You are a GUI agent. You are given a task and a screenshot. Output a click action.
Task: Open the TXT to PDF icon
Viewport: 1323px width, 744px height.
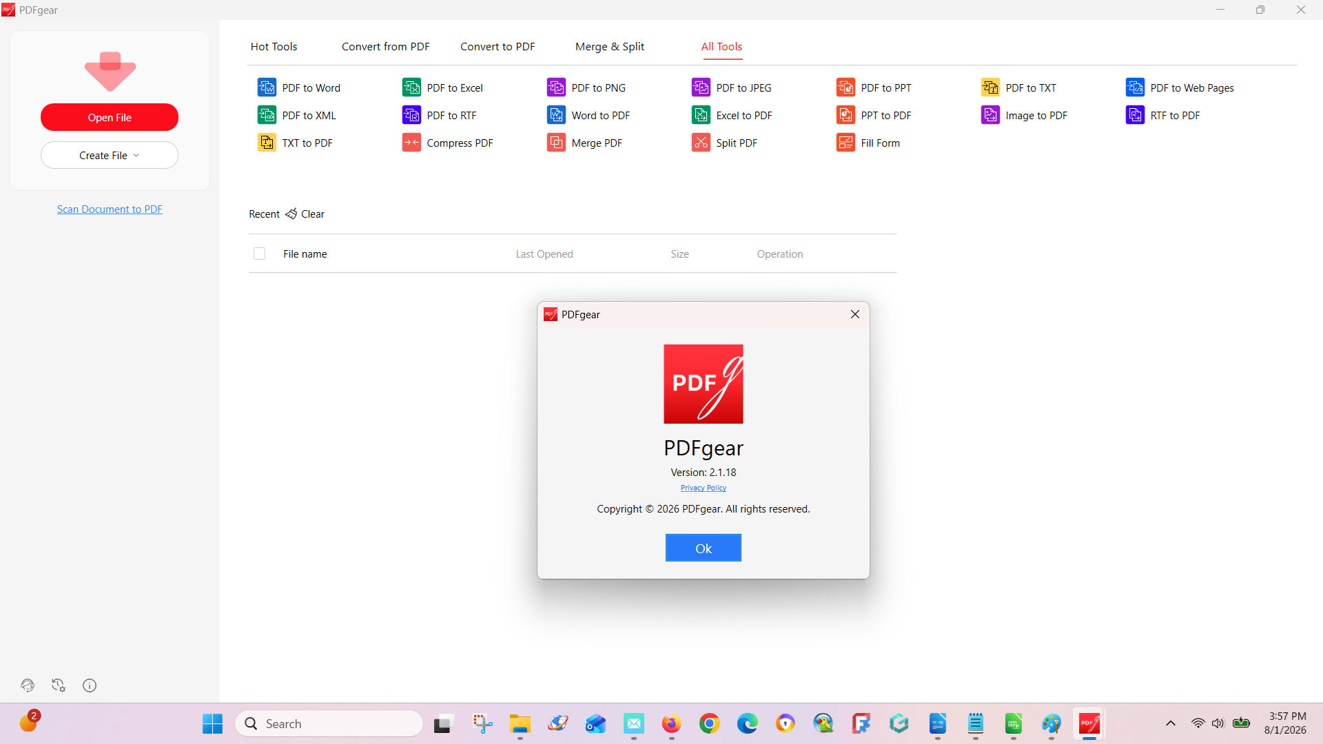click(267, 143)
